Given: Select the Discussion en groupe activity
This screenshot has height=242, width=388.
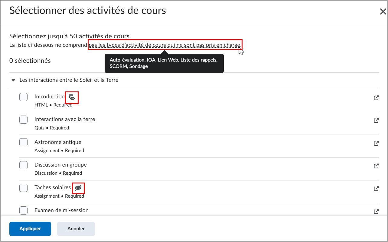Looking at the screenshot, I should [x=23, y=165].
